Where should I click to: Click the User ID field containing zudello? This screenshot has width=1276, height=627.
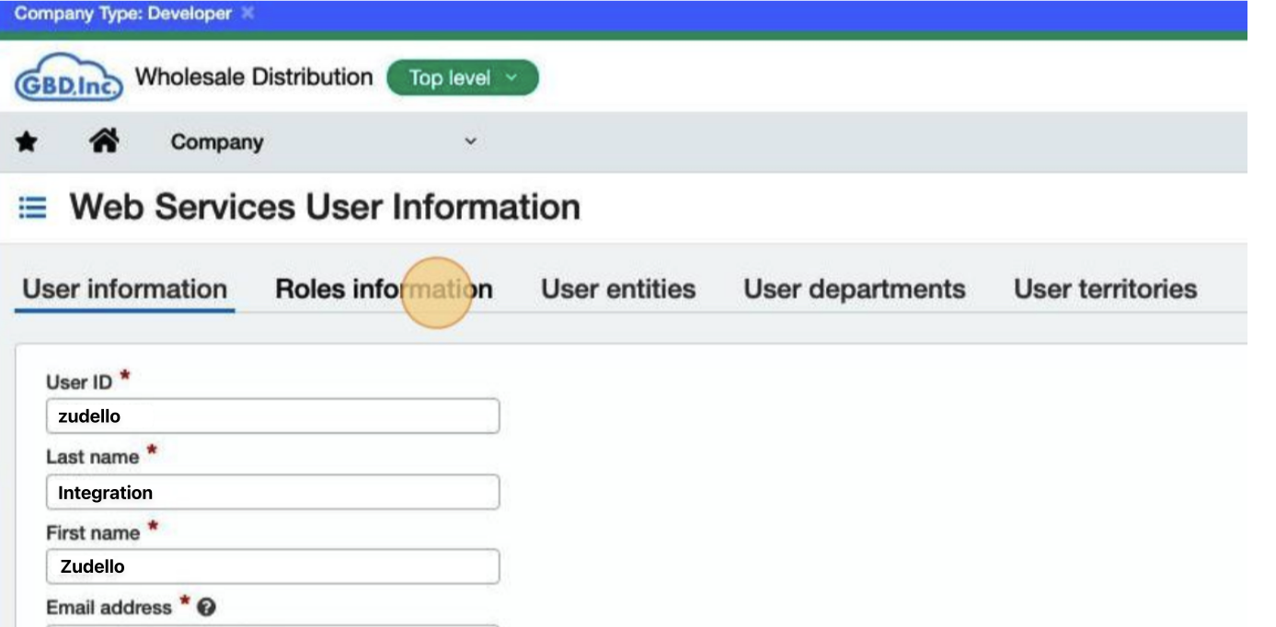[x=272, y=416]
